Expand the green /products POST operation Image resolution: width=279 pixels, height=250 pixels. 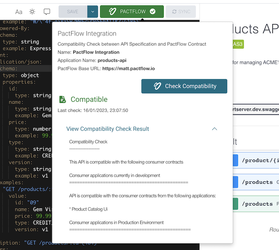pyautogui.click(x=260, y=204)
